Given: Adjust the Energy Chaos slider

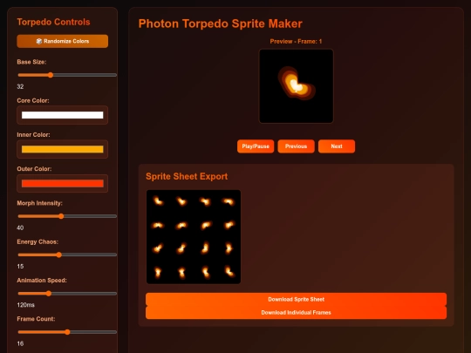Looking at the screenshot, I should (67, 255).
